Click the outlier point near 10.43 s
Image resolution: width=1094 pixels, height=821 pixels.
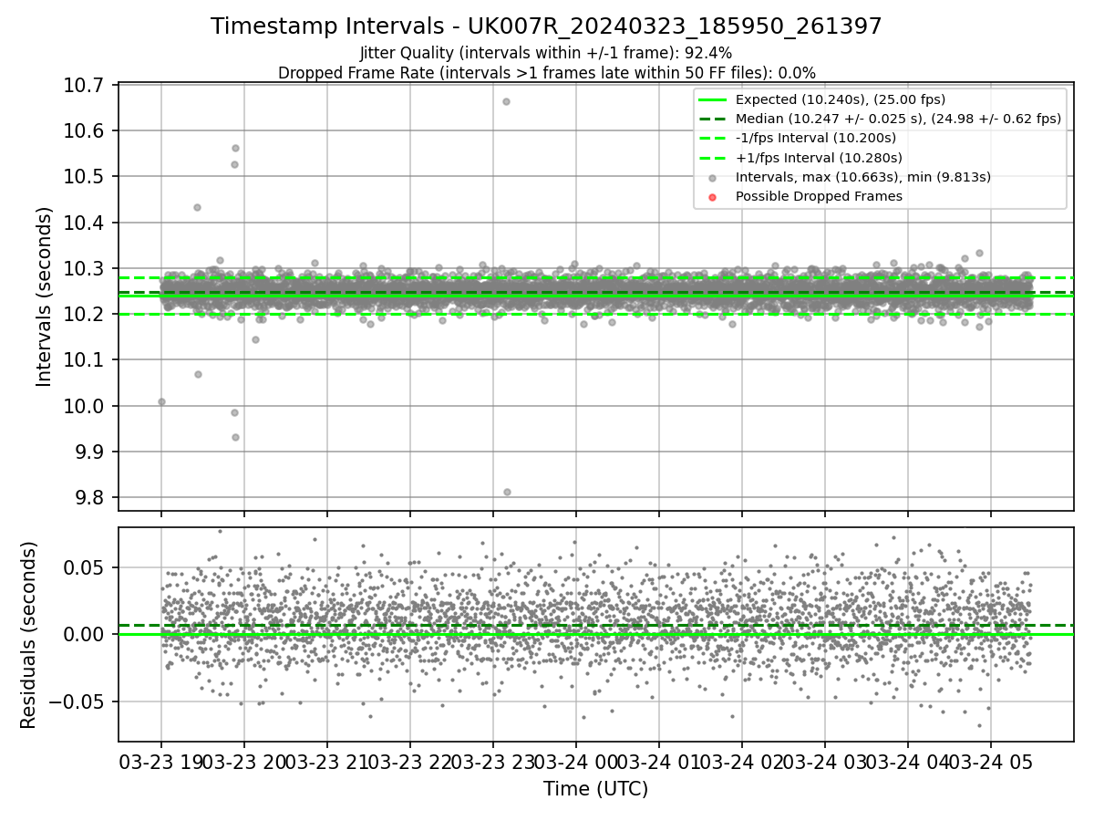[197, 207]
